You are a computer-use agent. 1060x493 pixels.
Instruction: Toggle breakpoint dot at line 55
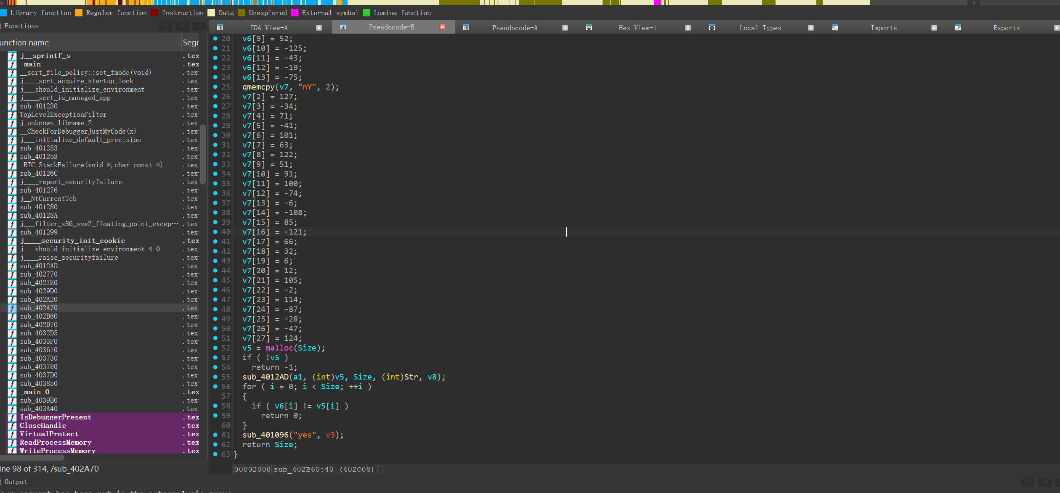point(215,377)
